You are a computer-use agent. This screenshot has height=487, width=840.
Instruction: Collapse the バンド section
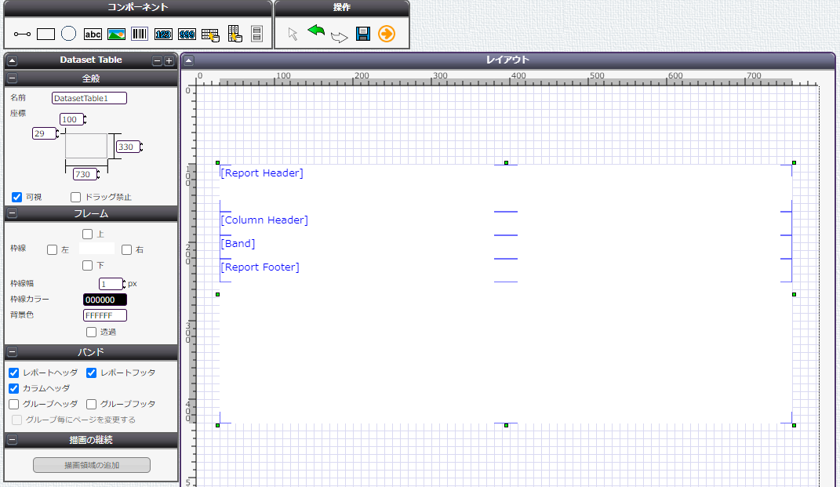pos(13,352)
